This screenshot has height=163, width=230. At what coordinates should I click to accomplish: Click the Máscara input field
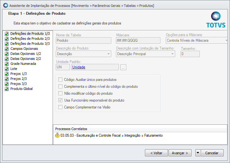point(138,40)
